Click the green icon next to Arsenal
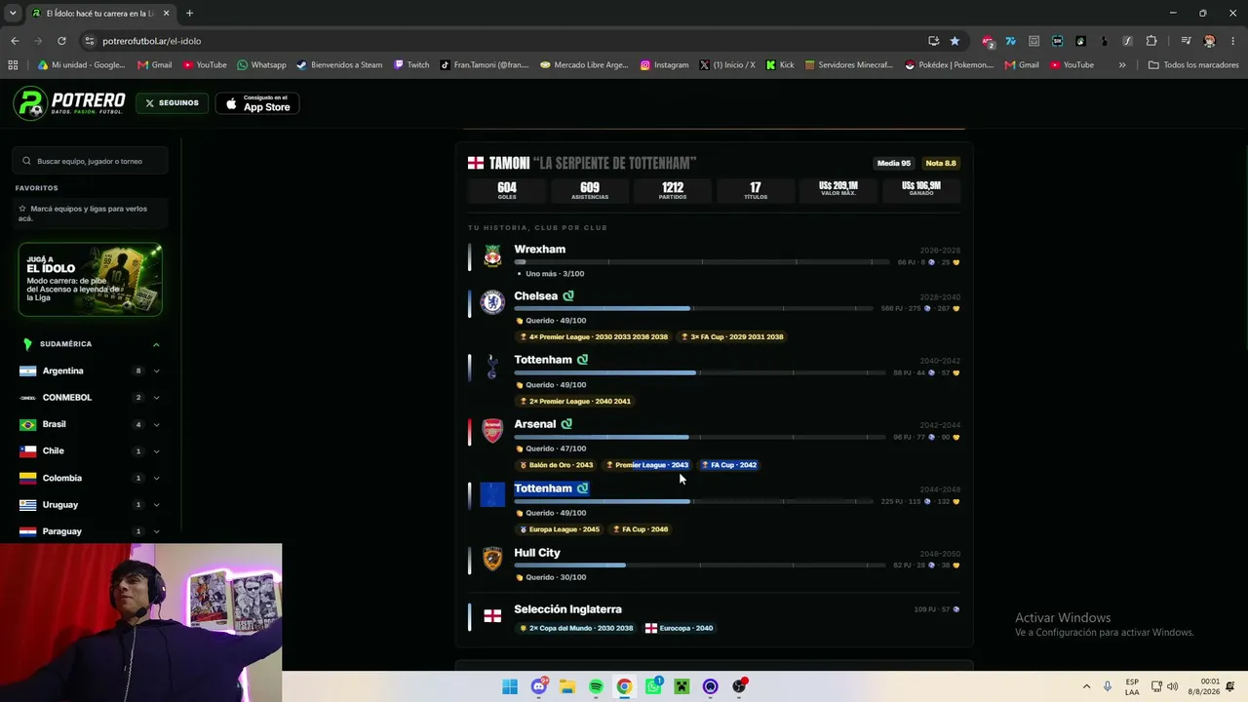1248x702 pixels. point(566,424)
